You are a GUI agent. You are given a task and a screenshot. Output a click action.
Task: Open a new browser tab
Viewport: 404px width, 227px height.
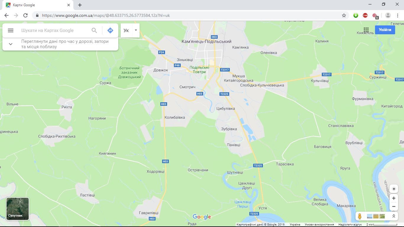point(80,5)
